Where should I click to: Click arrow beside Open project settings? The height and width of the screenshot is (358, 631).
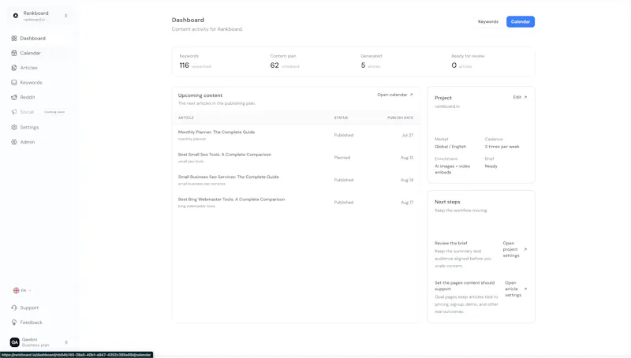click(525, 249)
